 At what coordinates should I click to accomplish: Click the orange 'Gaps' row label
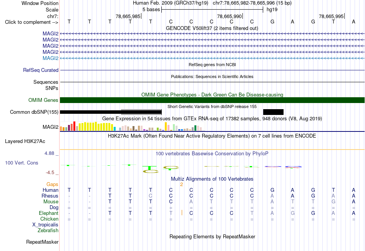(52, 185)
